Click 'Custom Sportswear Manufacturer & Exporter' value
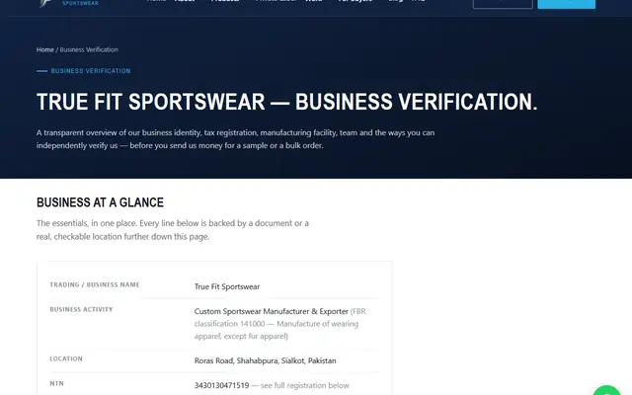This screenshot has height=395, width=632. [x=272, y=311]
